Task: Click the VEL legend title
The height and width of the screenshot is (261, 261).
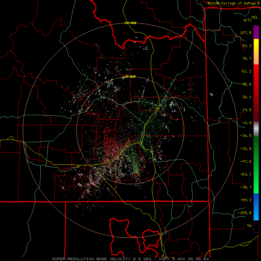Action: coord(255,17)
